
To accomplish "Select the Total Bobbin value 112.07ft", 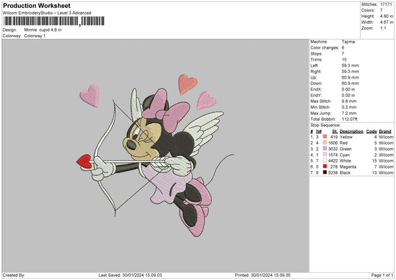I will point(350,119).
